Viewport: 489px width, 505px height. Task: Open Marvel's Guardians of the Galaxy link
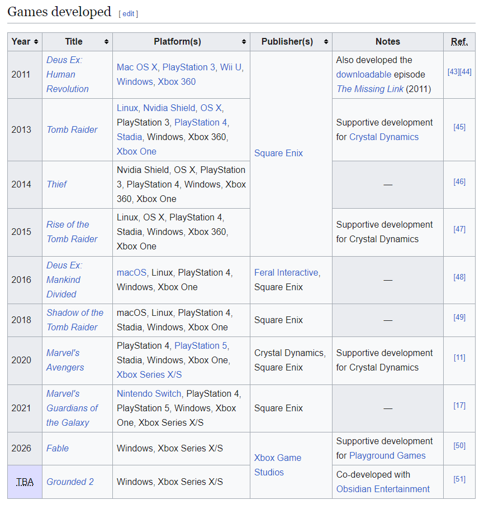[72, 408]
